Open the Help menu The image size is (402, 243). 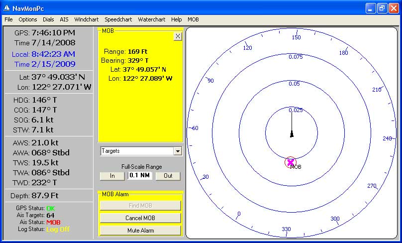[177, 19]
